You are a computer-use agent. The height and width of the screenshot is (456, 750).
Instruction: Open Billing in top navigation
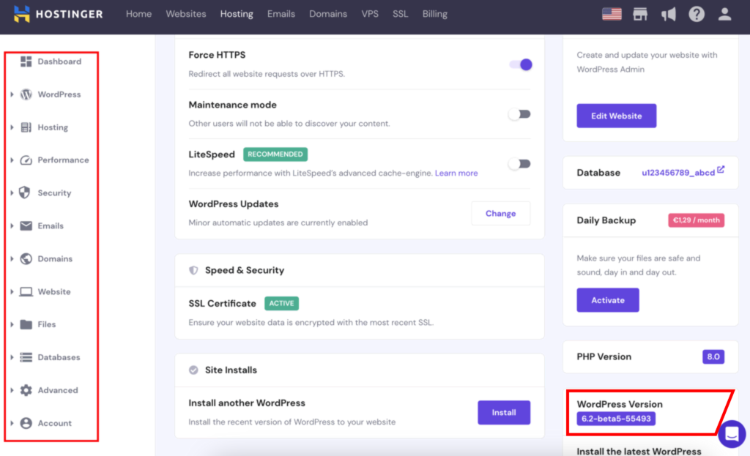pos(435,15)
